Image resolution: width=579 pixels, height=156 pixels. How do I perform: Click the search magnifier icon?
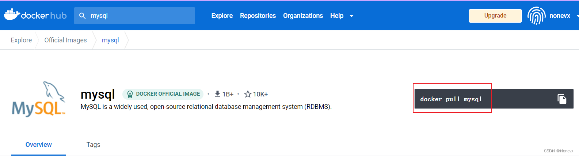point(83,16)
